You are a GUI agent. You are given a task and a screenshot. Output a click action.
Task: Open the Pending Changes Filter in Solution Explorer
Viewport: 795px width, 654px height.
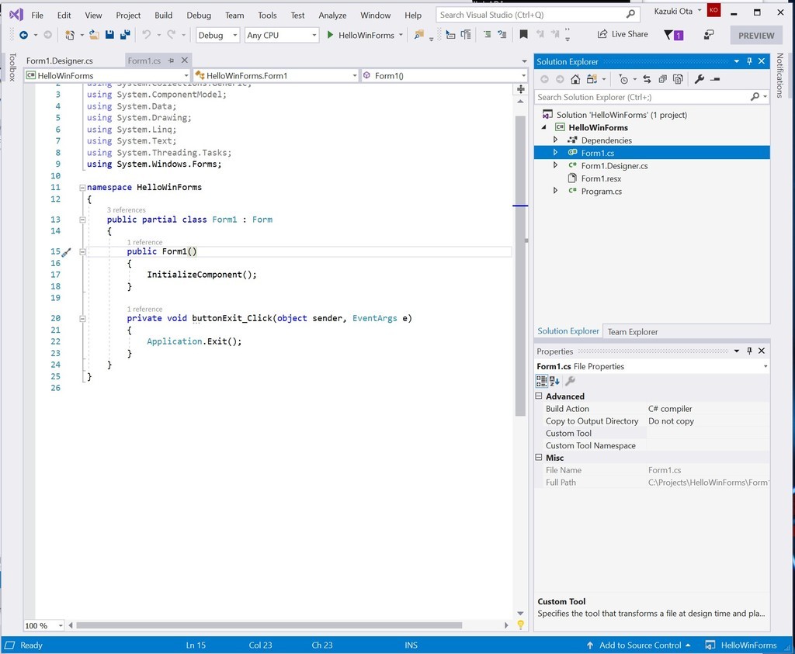[x=623, y=79]
